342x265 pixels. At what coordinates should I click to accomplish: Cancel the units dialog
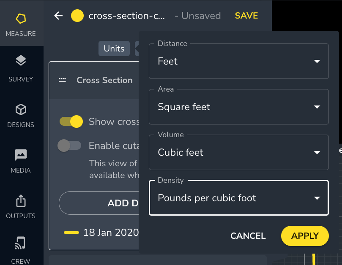[x=248, y=236]
